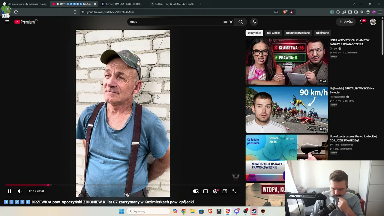384x216 pixels.
Task: Open 'LISTA WSZYSTKICH KŁAMSTW FAGATY' title
Action: [x=349, y=42]
